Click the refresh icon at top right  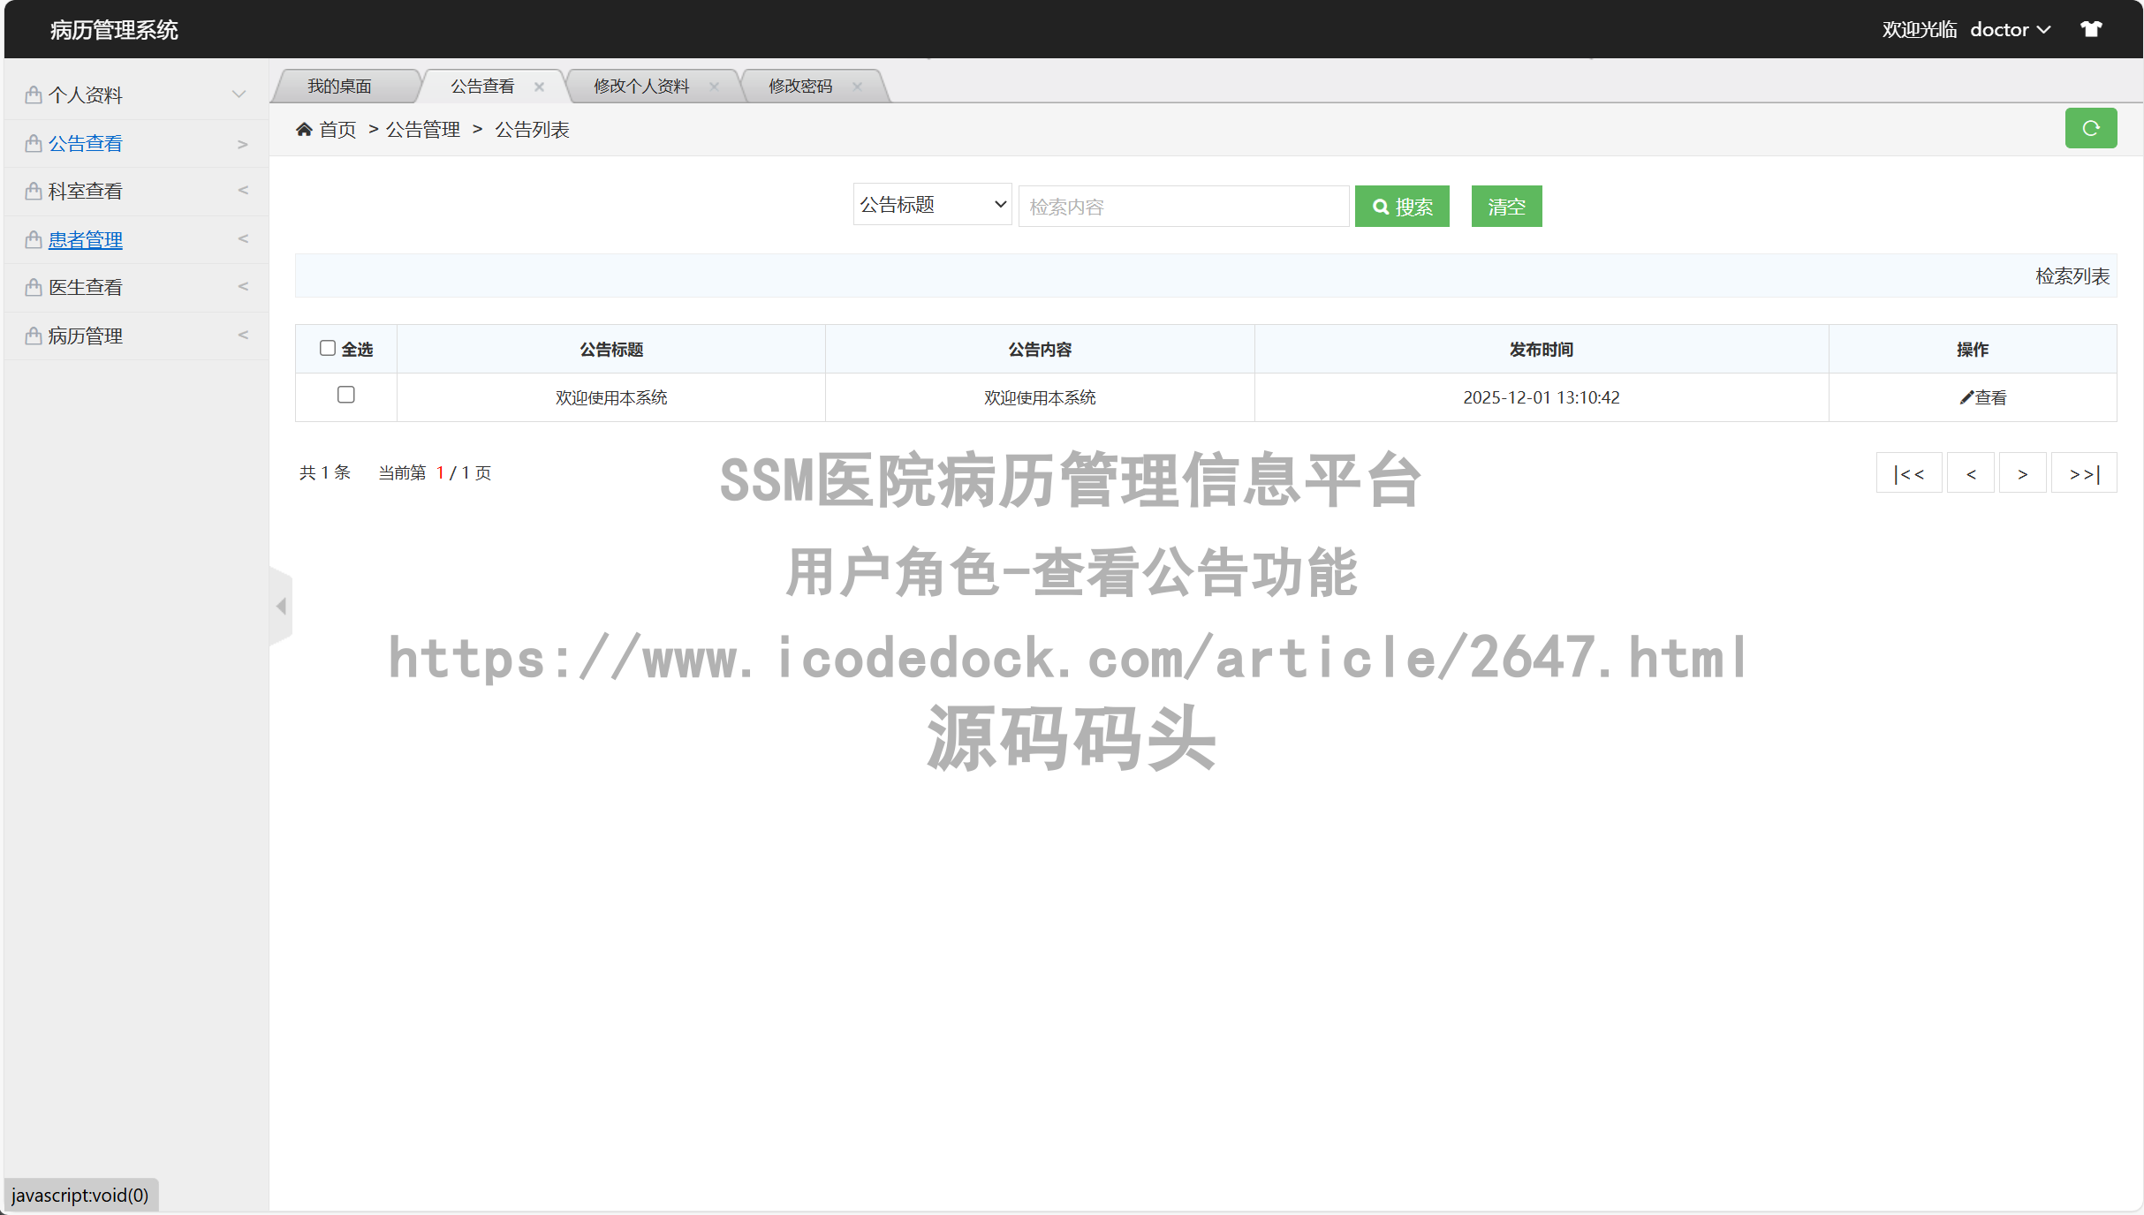click(x=2091, y=128)
